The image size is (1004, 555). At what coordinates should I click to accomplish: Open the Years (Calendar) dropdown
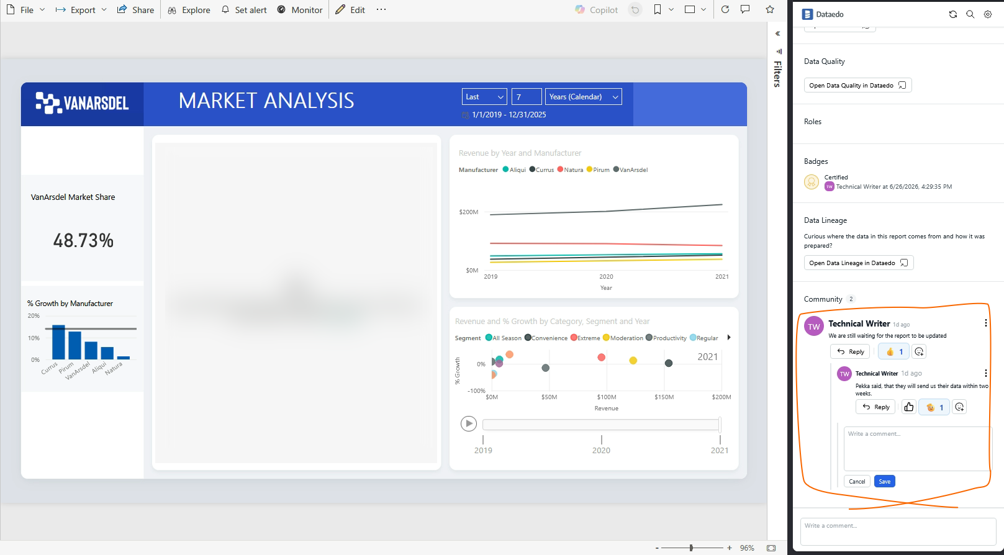click(584, 97)
